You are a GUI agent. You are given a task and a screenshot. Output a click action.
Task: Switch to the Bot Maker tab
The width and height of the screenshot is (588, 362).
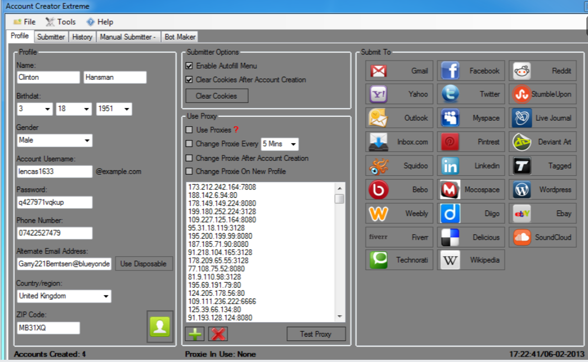click(180, 36)
